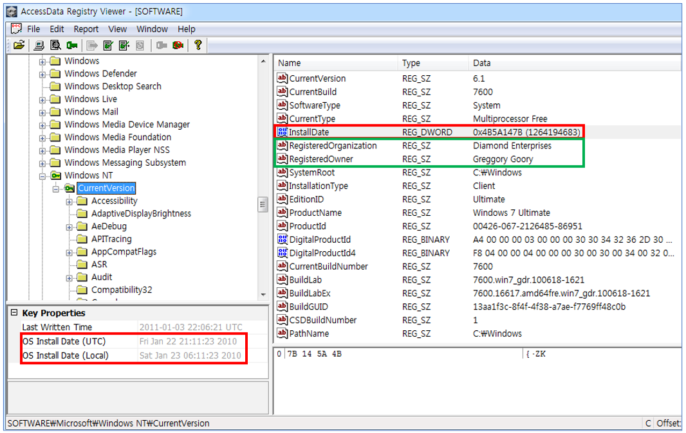Open the File menu

pos(33,29)
